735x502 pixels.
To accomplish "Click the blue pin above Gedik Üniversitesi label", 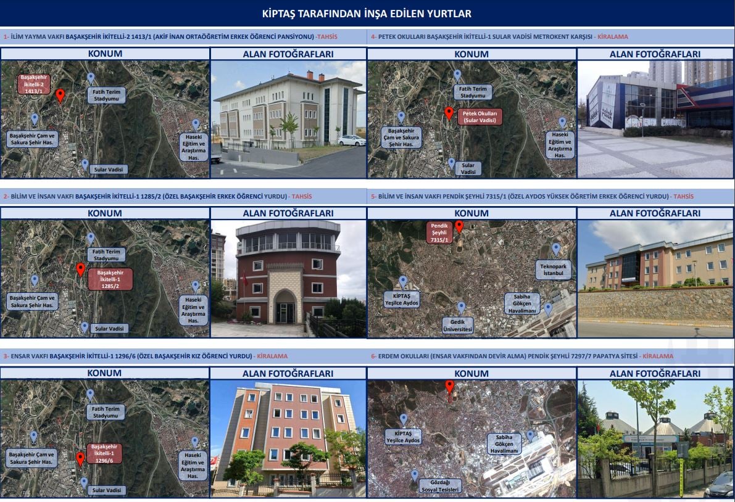I will tap(460, 307).
